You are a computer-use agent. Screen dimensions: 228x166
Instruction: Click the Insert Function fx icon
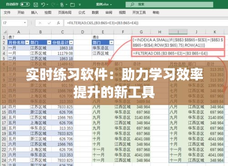click(58, 23)
